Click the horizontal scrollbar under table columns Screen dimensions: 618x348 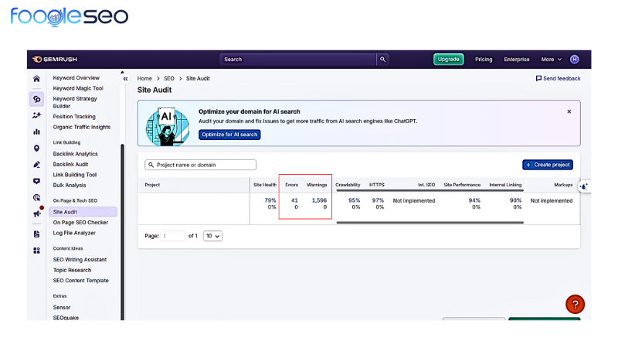point(430,222)
